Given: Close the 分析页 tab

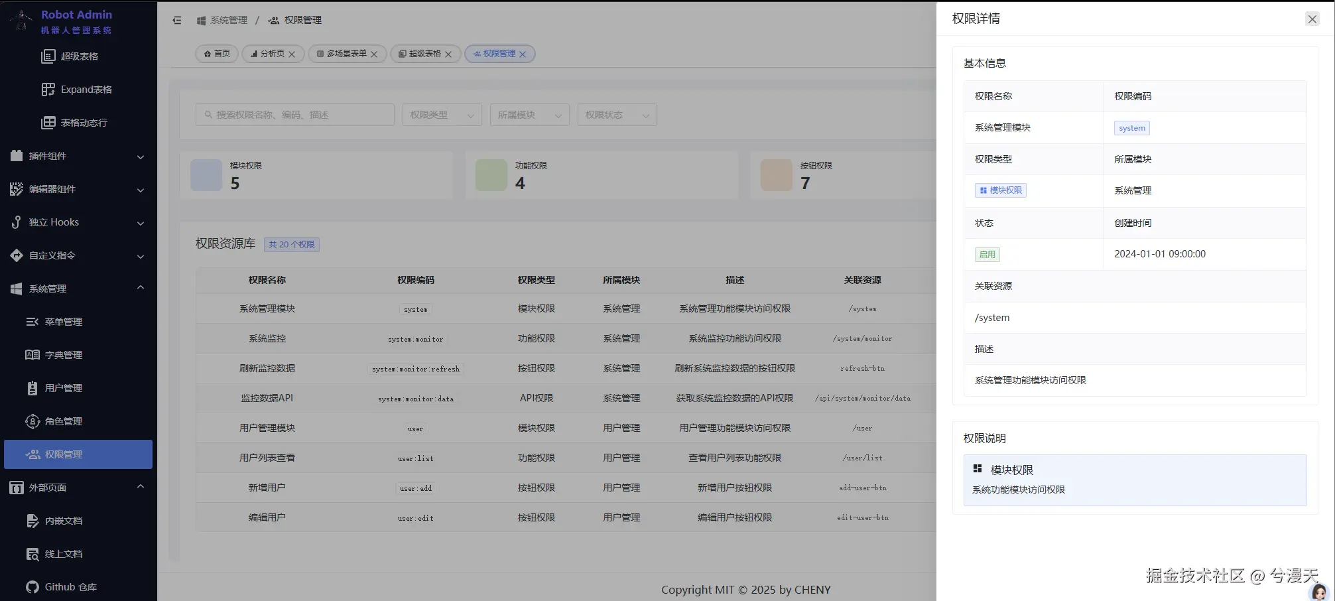Looking at the screenshot, I should coord(292,54).
